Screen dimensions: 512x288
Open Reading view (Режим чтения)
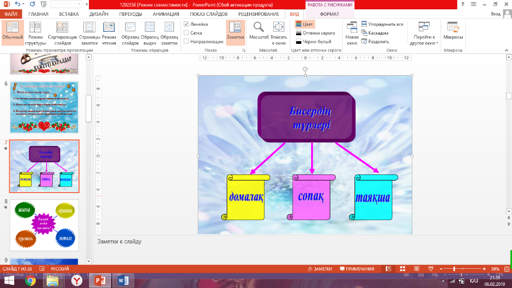coord(109,33)
